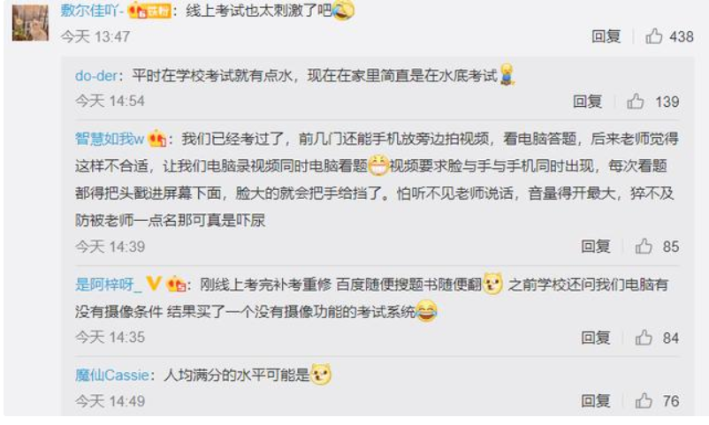This screenshot has width=709, height=425.
Task: Open the commenter's avatar thumbnail
Action: pos(30,23)
